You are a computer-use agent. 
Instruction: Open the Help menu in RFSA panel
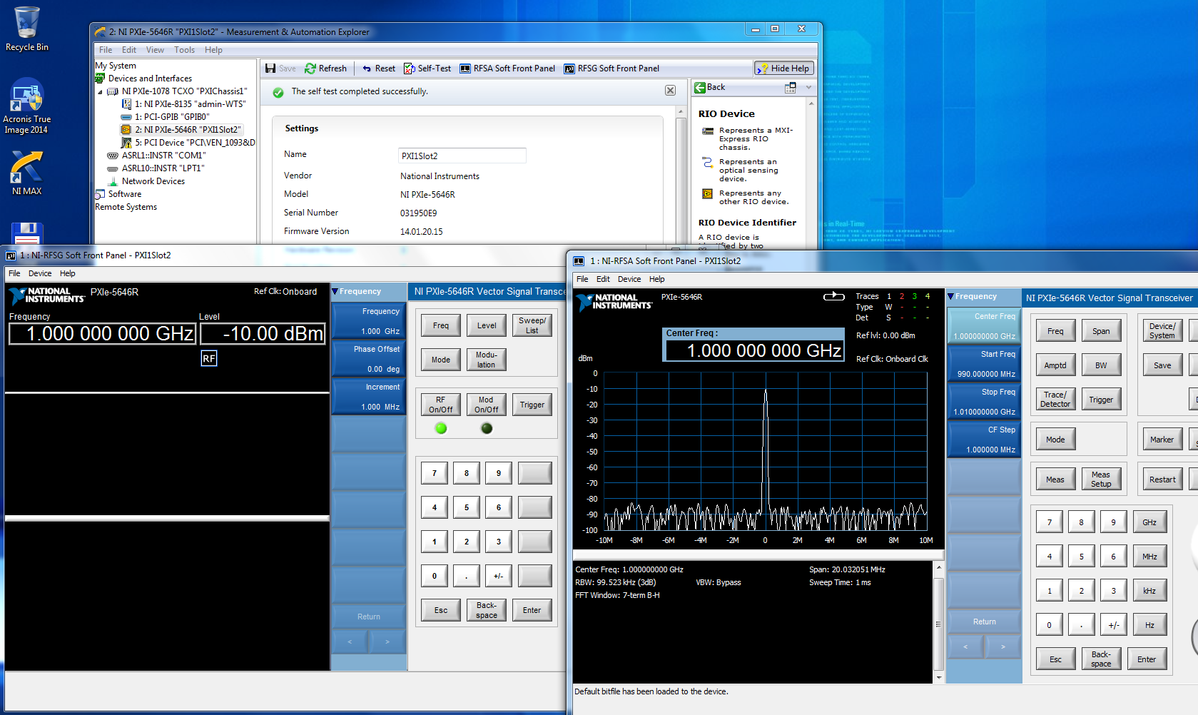[656, 279]
